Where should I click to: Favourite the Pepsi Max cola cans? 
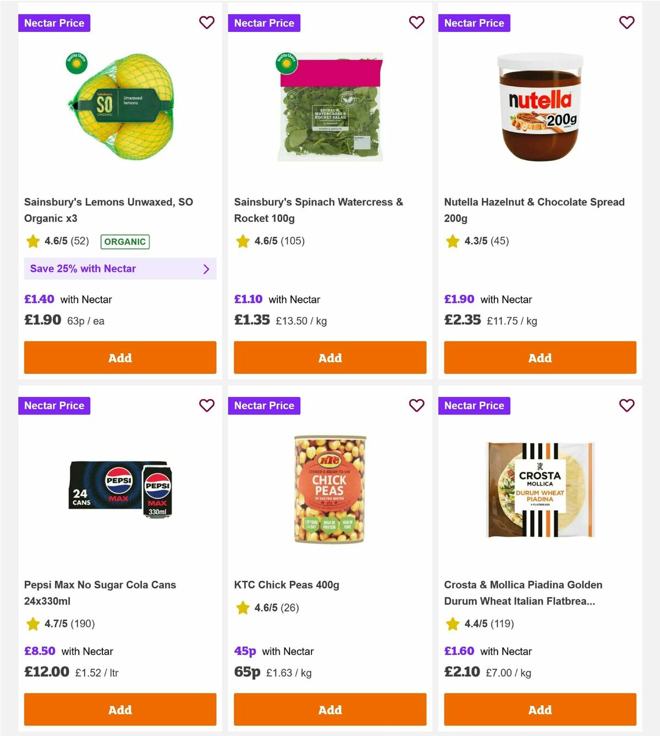(207, 405)
